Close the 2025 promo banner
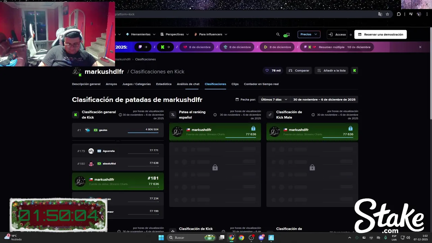Screen dimensions: 432x243 tap(420, 47)
